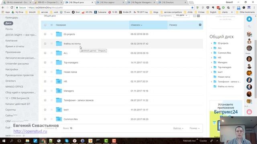Reload the page in Chrome
This screenshot has height=144, width=257.
coord(12,8)
